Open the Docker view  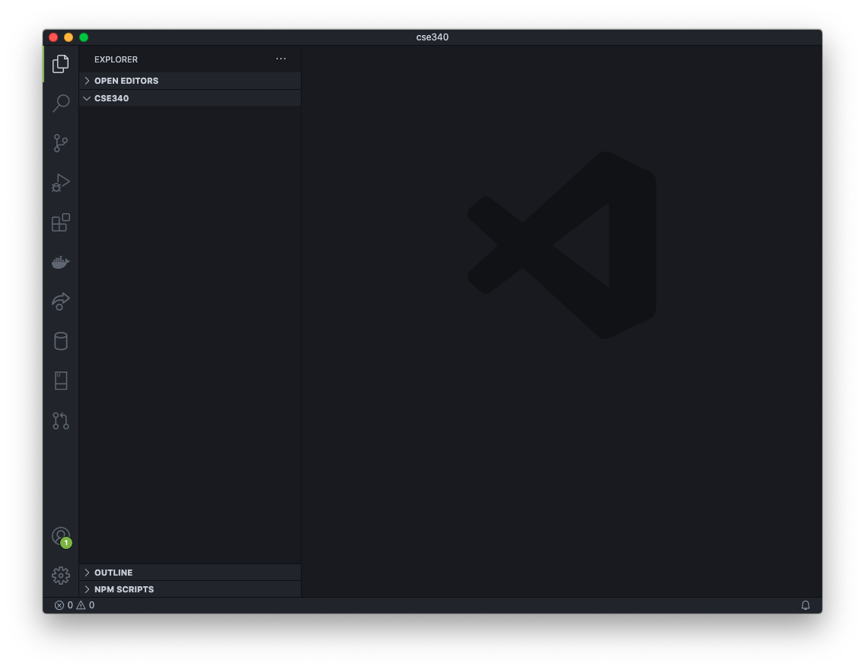click(x=61, y=263)
